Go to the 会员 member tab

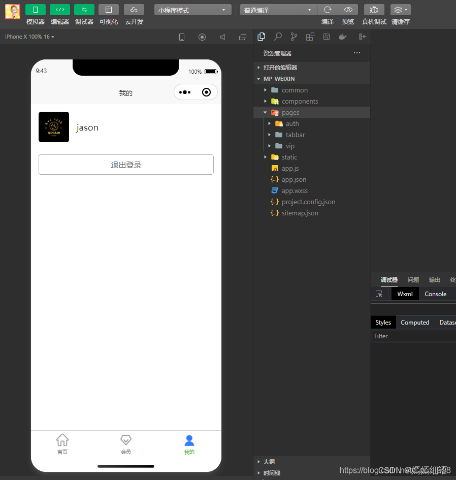tap(126, 444)
